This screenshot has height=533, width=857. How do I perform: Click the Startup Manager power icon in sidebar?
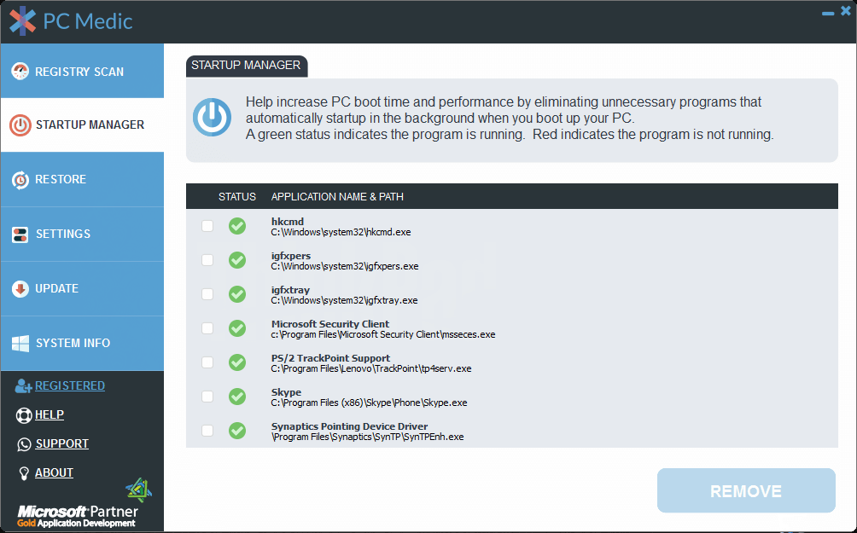(x=20, y=125)
